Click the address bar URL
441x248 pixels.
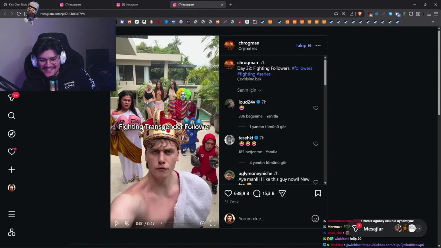[62, 14]
